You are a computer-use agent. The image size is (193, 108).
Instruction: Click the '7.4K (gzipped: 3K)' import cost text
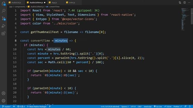[x=84, y=10]
